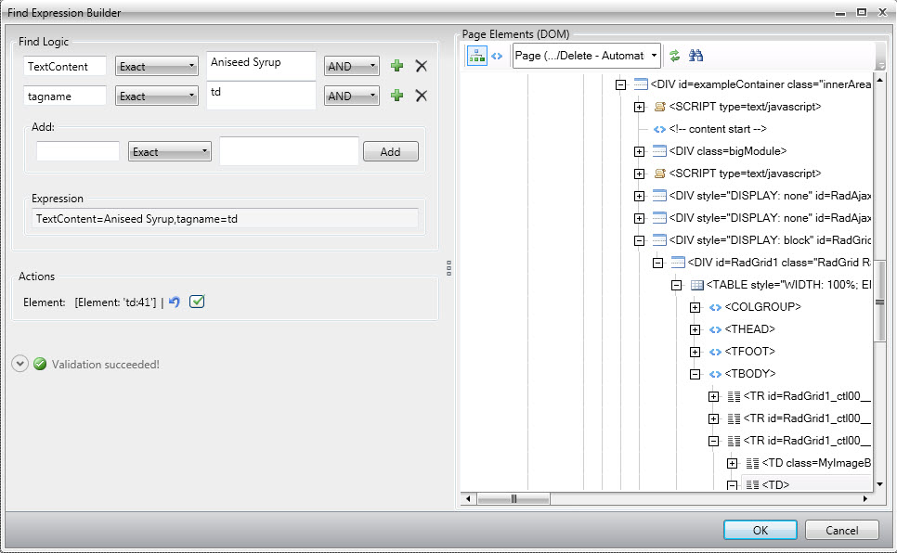Image resolution: width=897 pixels, height=553 pixels.
Task: Click the Add button
Action: (x=390, y=152)
